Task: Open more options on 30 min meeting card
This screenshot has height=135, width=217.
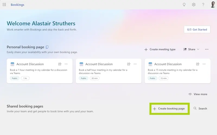Action: point(135,64)
